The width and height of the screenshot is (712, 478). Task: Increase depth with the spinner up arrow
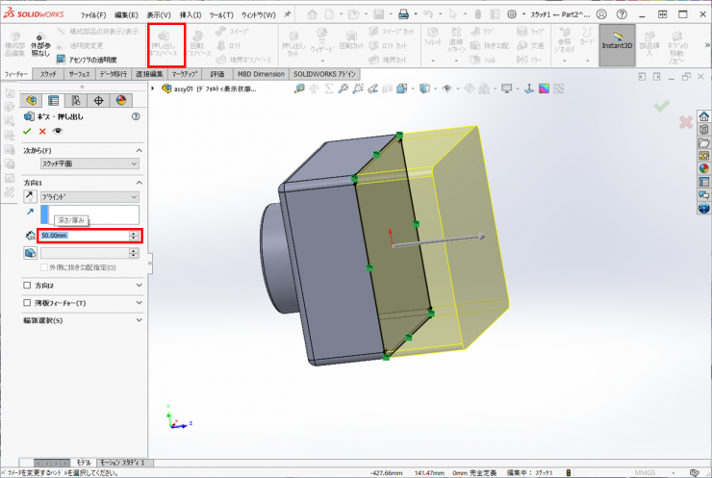click(x=133, y=233)
